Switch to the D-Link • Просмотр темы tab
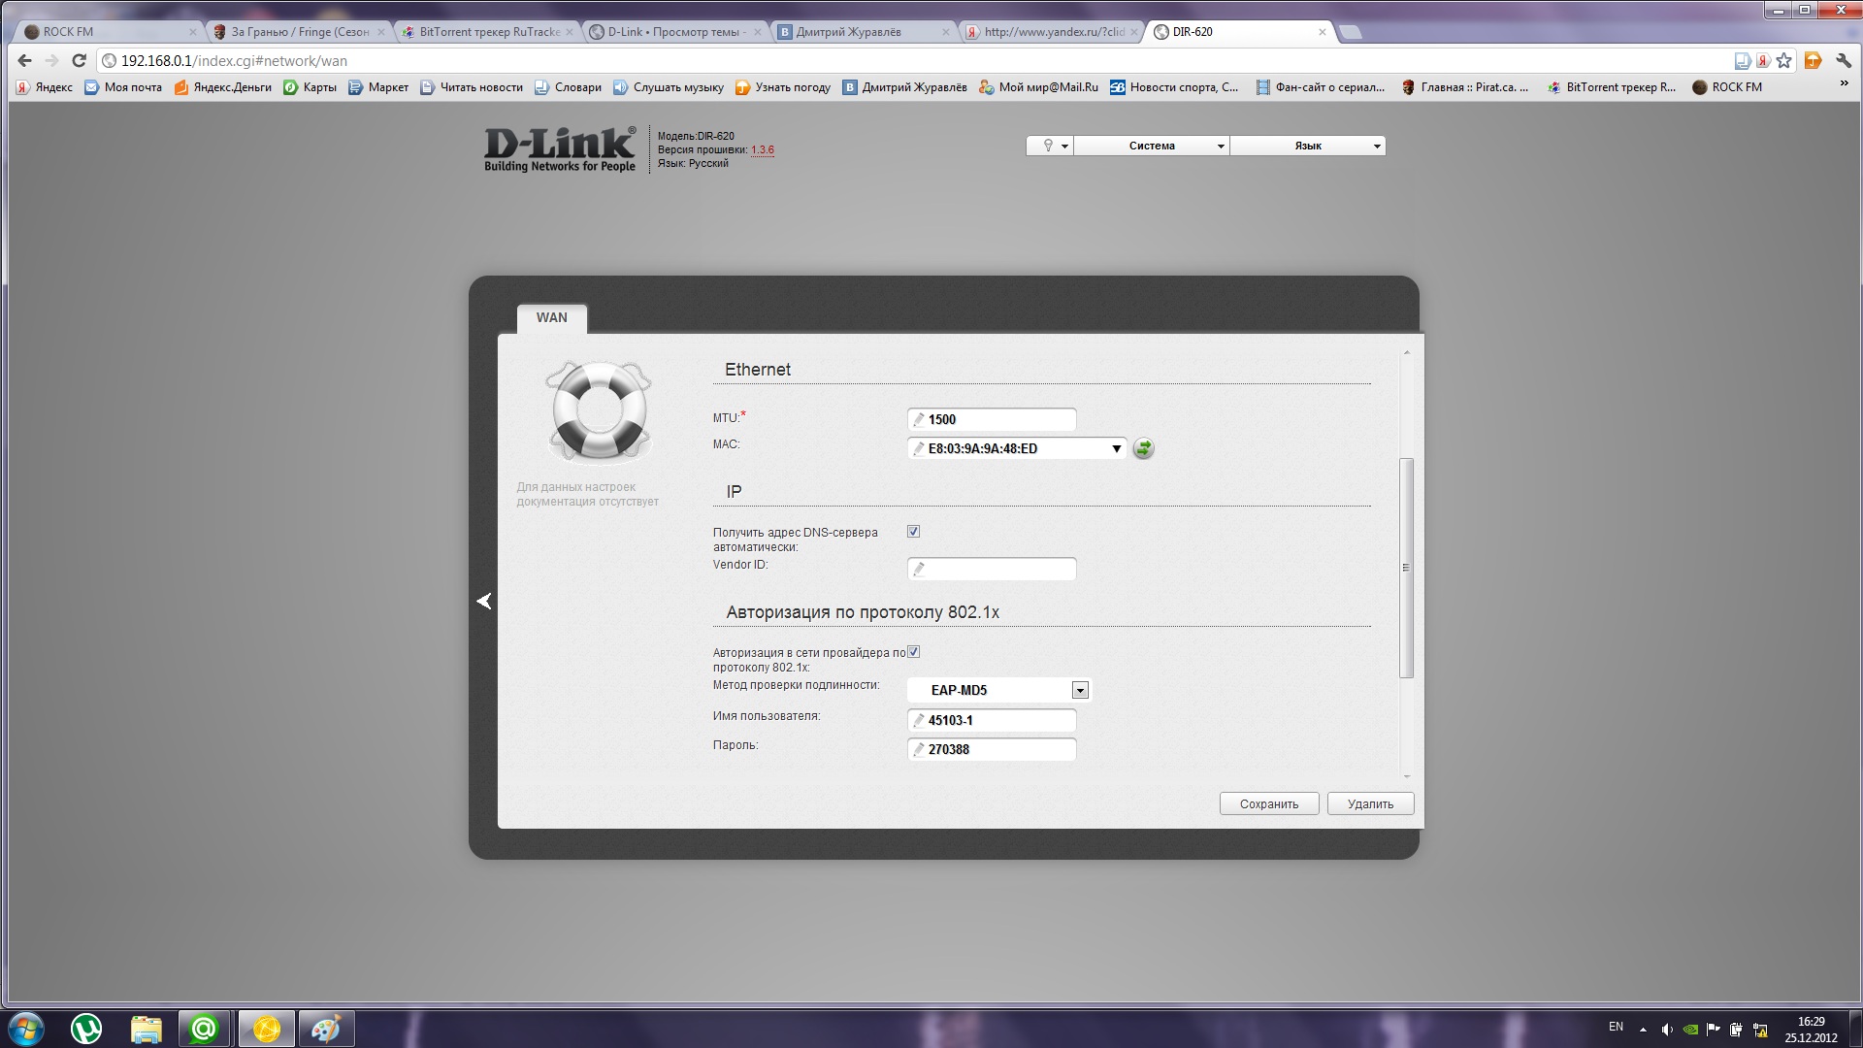This screenshot has width=1863, height=1048. (675, 32)
